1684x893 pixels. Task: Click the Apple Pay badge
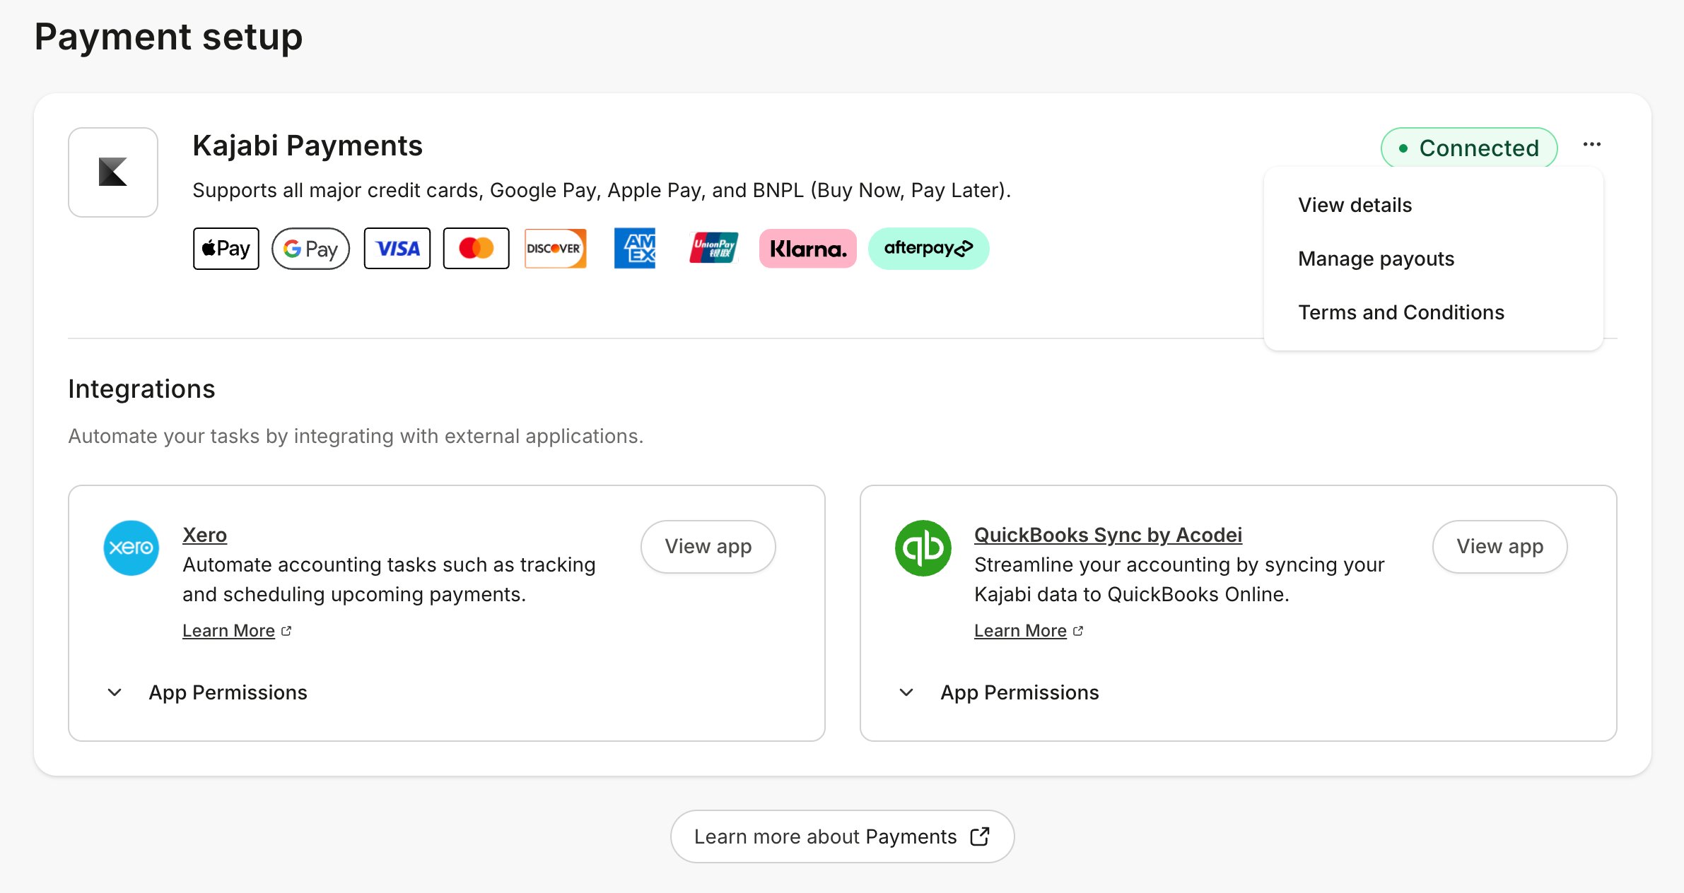coord(226,249)
